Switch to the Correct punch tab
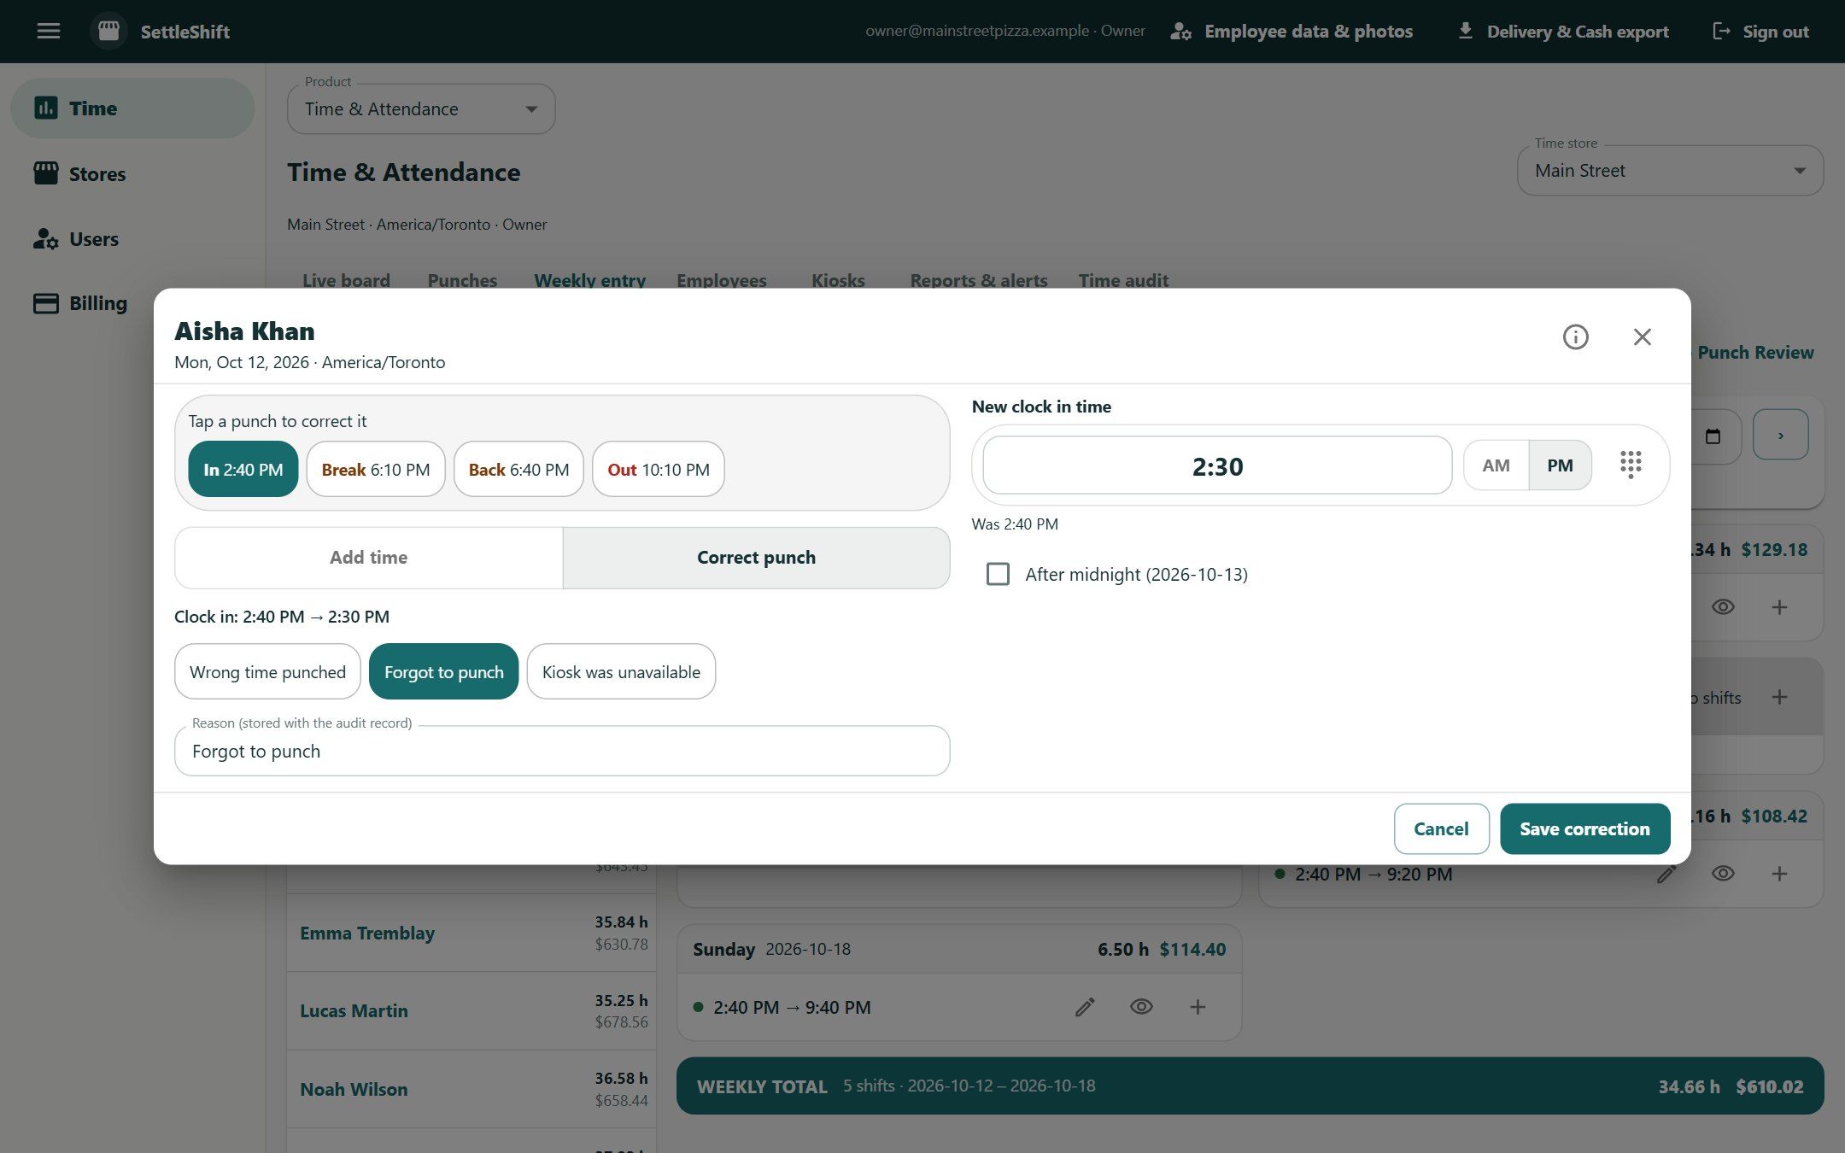Viewport: 1845px width, 1153px height. pyautogui.click(x=756, y=558)
